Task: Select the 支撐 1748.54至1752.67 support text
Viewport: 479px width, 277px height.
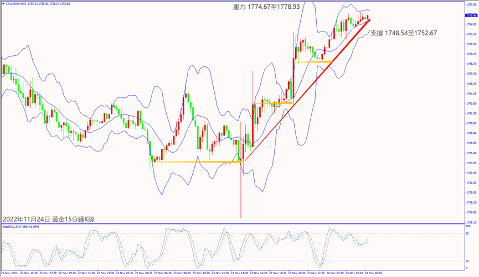Action: 403,33
